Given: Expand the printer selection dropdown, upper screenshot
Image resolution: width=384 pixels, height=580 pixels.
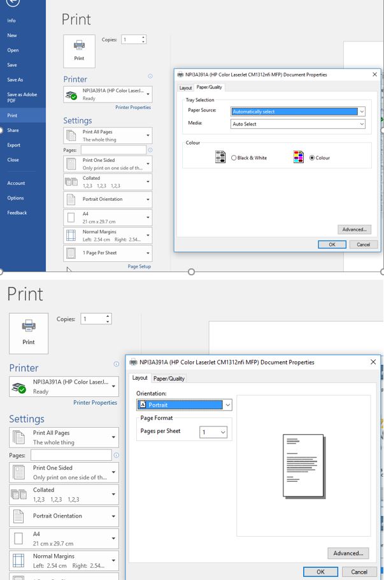Looking at the screenshot, I should point(148,94).
